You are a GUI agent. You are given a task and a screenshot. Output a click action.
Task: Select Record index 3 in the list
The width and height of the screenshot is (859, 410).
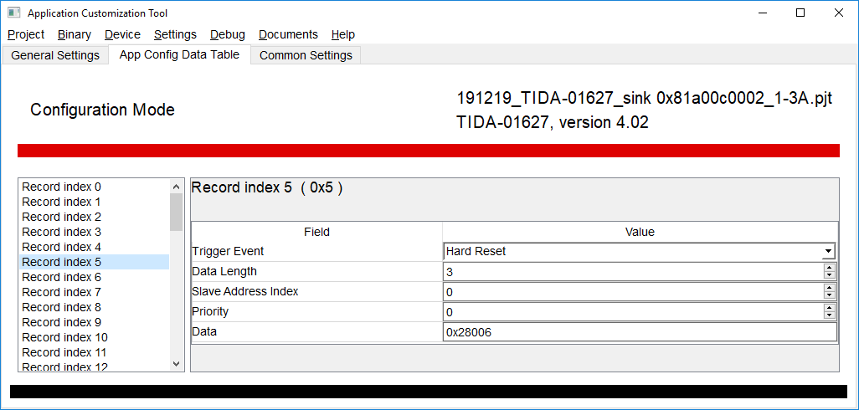tap(95, 232)
